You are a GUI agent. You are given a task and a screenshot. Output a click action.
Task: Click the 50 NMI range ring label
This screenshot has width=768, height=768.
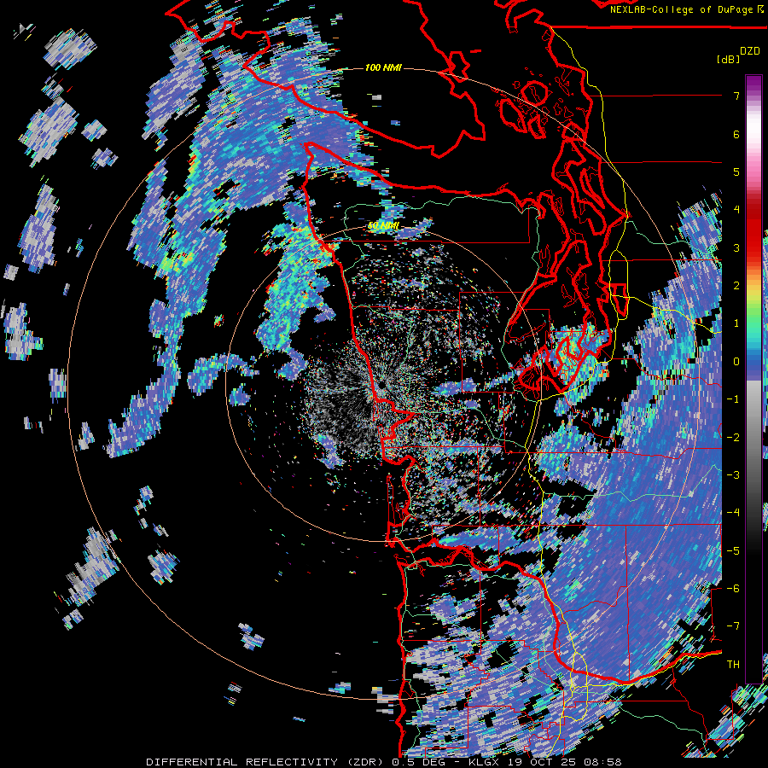(x=383, y=226)
